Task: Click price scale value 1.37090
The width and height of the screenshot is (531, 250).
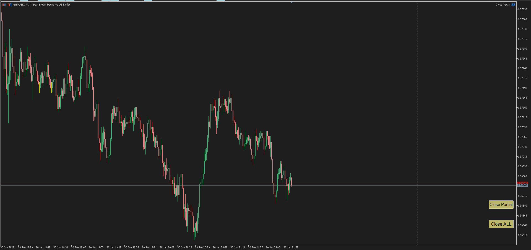Action: pos(522,127)
